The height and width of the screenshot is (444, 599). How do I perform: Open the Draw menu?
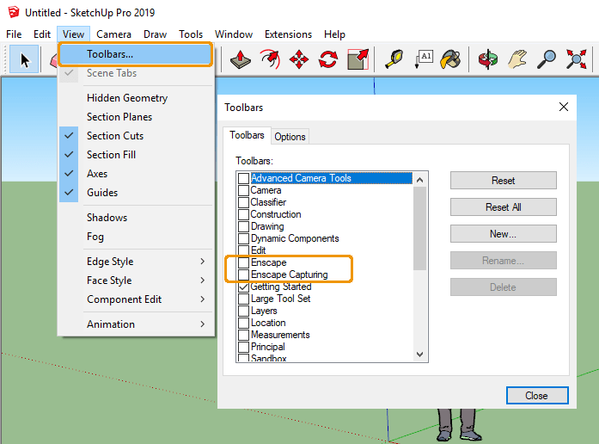click(x=155, y=34)
